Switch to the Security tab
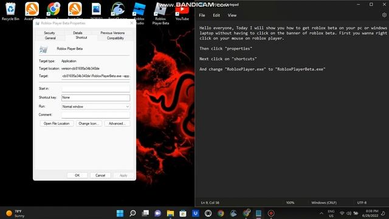 (x=49, y=33)
